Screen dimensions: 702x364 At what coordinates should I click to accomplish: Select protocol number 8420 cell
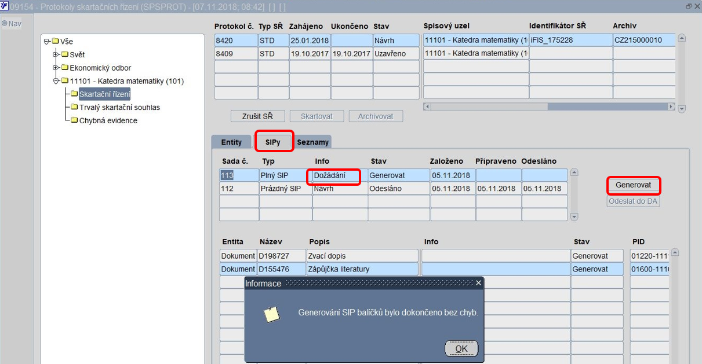coord(236,40)
